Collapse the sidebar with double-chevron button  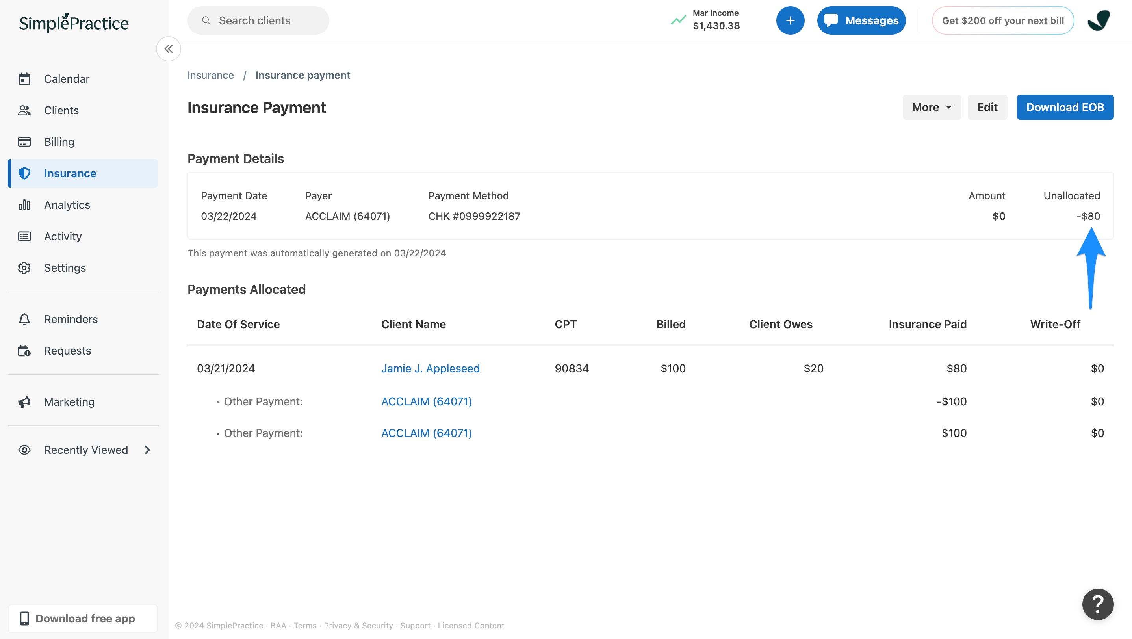[169, 49]
